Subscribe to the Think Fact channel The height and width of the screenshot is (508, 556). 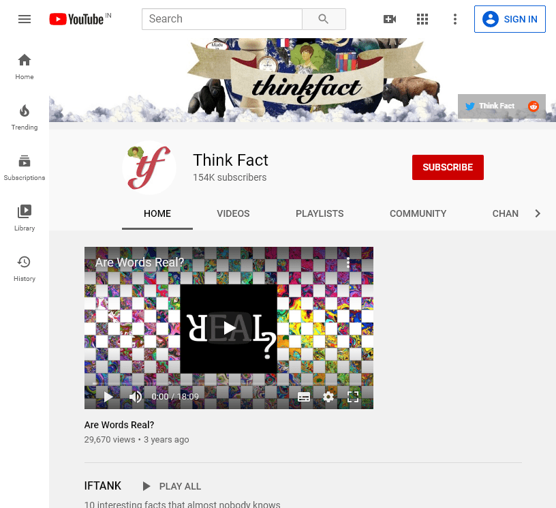[x=448, y=167]
